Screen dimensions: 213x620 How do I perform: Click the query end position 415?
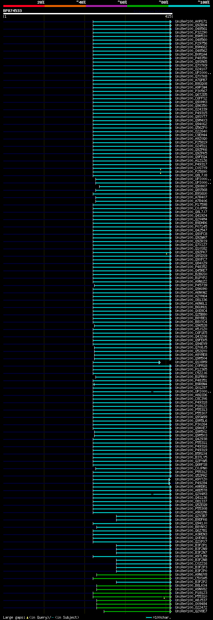coord(168,16)
